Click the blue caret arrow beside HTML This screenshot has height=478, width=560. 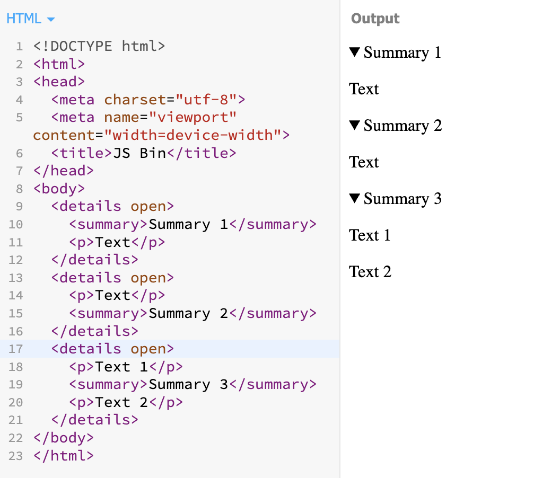click(51, 20)
